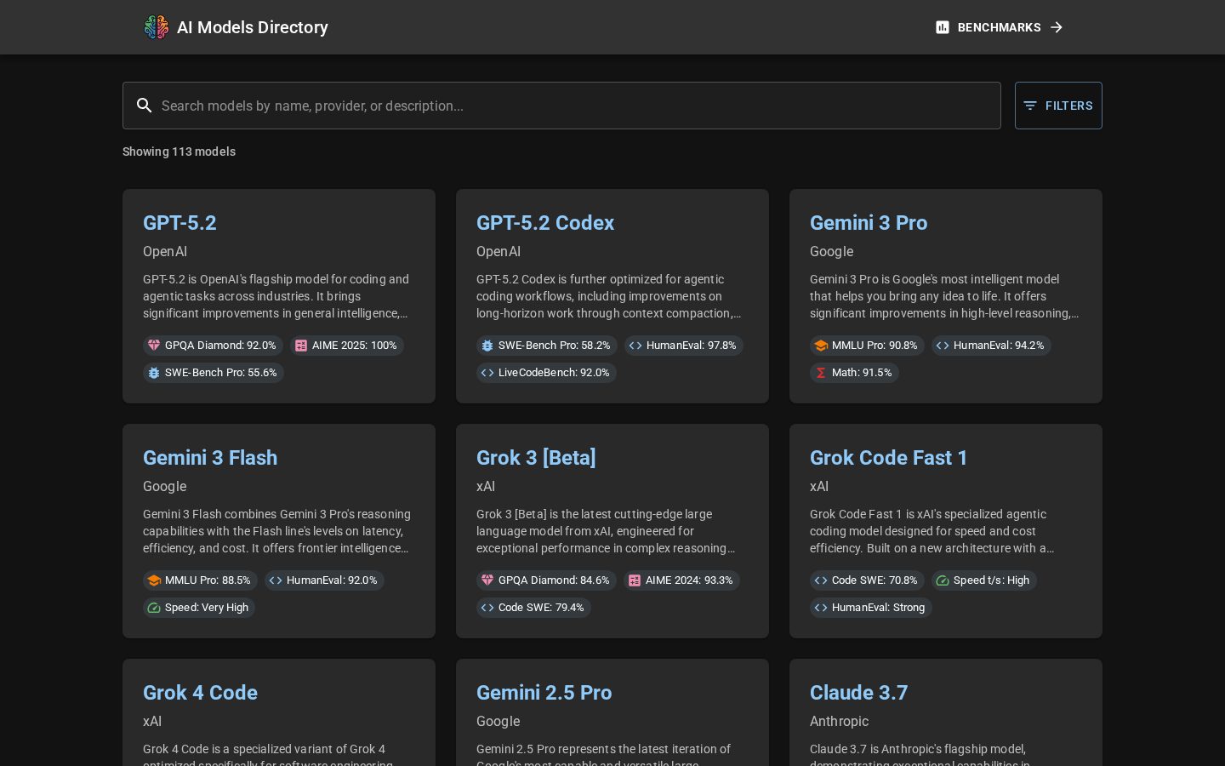Screen dimensions: 1225x766
Task: Click the Google provider under Gemini 2.5 Pro
Action: tap(499, 722)
